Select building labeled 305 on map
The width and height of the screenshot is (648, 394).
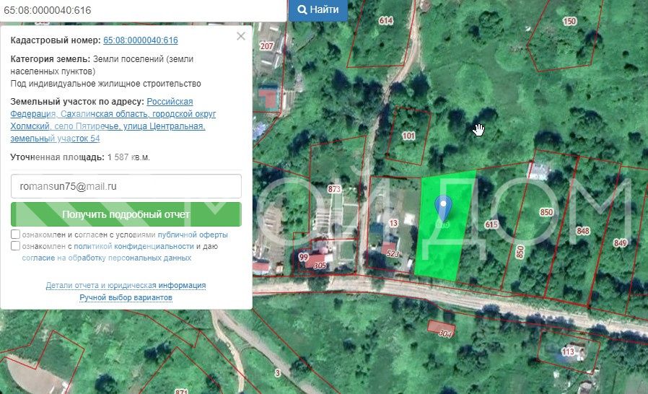[320, 266]
